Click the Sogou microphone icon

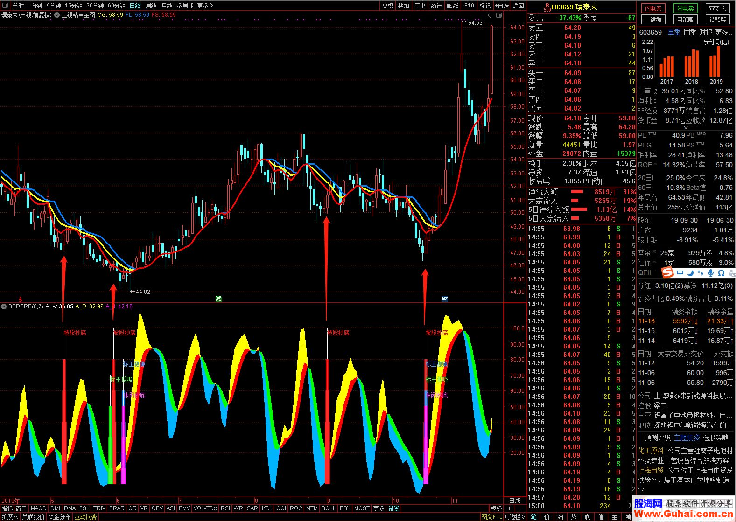tap(711, 273)
